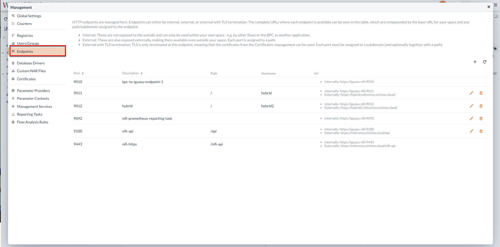Image resolution: width=500 pixels, height=247 pixels.
Task: Select hostname hybrid cell in 9011 row
Action: (x=266, y=93)
